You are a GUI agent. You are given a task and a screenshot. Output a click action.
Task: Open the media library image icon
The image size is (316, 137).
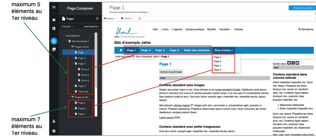(54, 50)
